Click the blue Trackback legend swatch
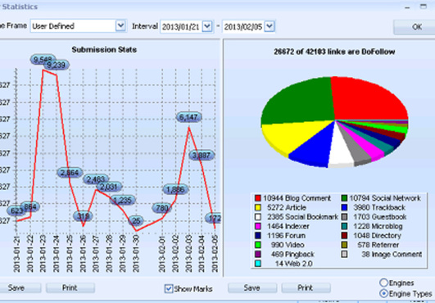The image size is (435, 303). tap(344, 207)
